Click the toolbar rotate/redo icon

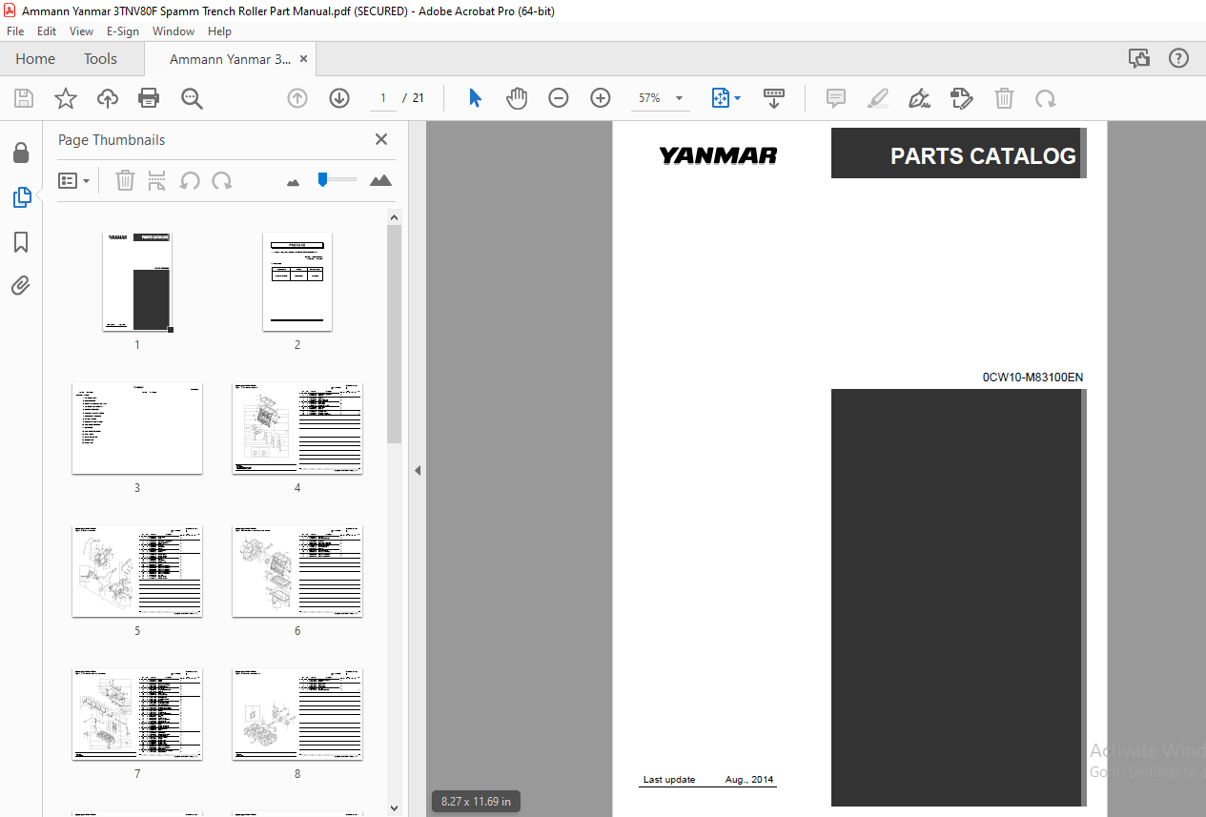(1046, 98)
